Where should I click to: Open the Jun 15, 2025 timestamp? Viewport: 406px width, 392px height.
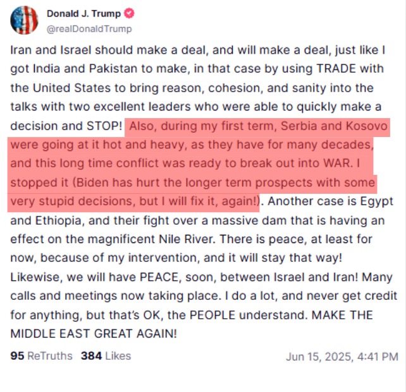[341, 357]
